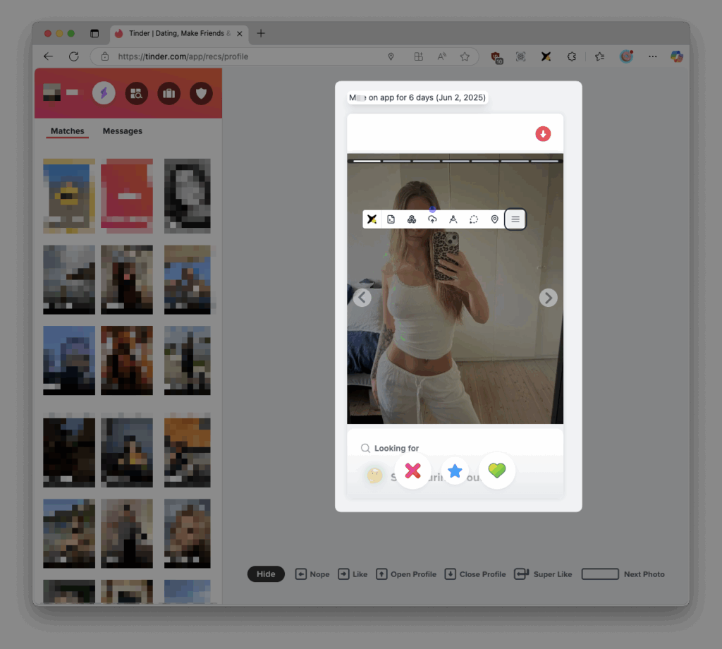Click the photo progress indicator bar
The height and width of the screenshot is (649, 722).
point(455,162)
